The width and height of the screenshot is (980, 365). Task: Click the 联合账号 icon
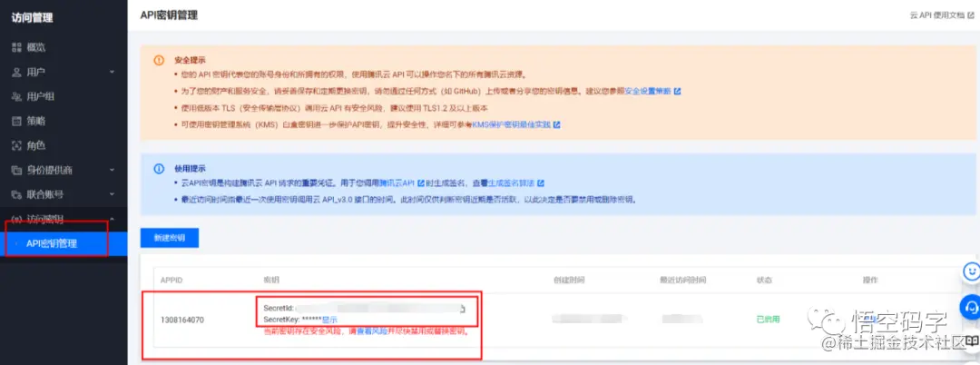coord(17,194)
